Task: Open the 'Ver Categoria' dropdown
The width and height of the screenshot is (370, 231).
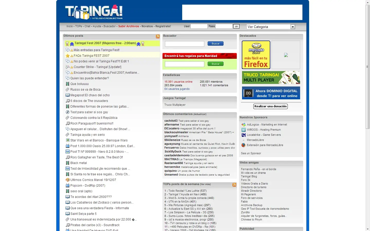Action: click(271, 27)
